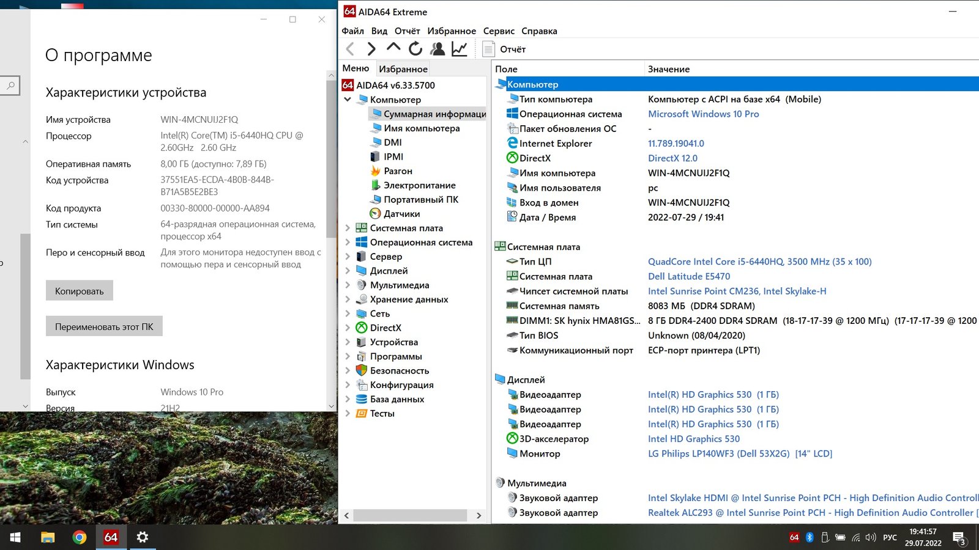Expand the Мультимедиа tree node
Viewport: 979px width, 550px height.
(x=348, y=285)
